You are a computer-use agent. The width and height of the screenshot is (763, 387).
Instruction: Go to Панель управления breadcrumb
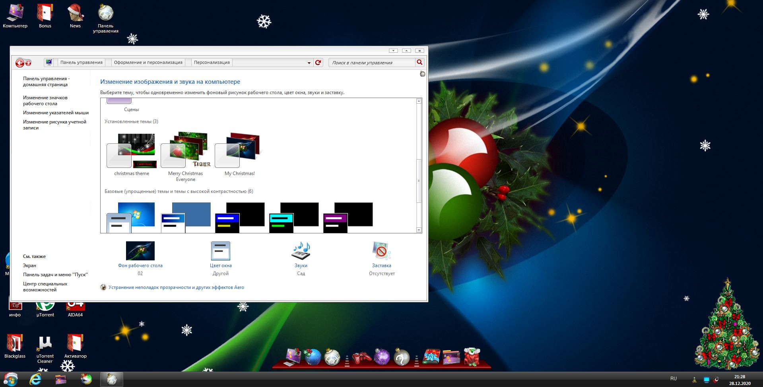pos(81,62)
